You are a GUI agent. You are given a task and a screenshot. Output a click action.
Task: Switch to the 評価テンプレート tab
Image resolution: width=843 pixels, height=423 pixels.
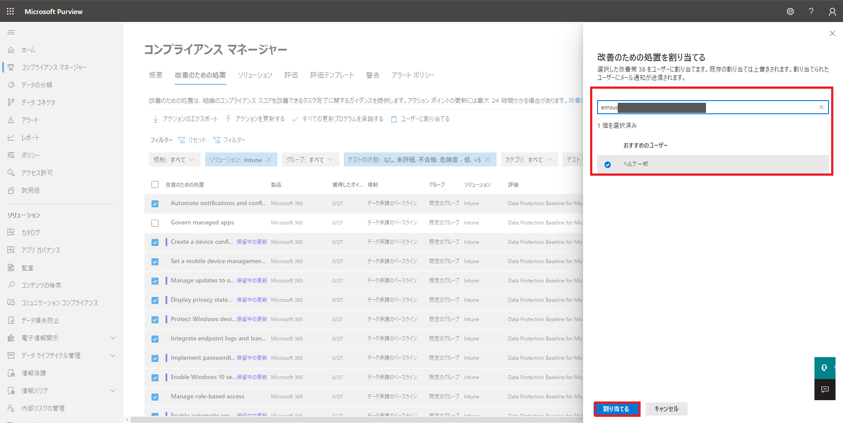(x=332, y=75)
